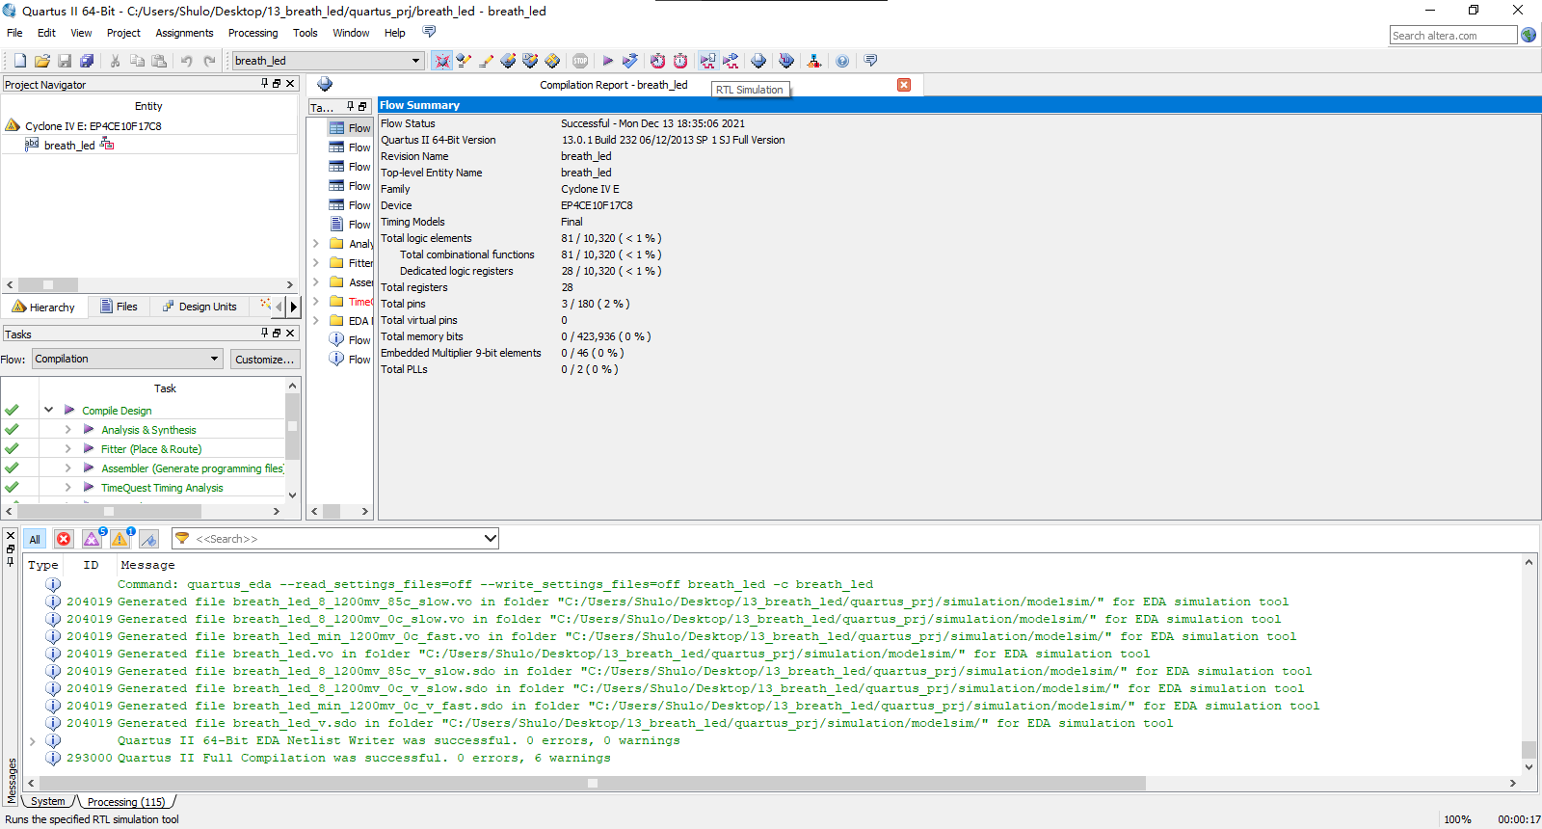Image resolution: width=1542 pixels, height=829 pixels.
Task: Click the Cyclone IV E: EP4CE10F17C8 device row
Action: 93,125
